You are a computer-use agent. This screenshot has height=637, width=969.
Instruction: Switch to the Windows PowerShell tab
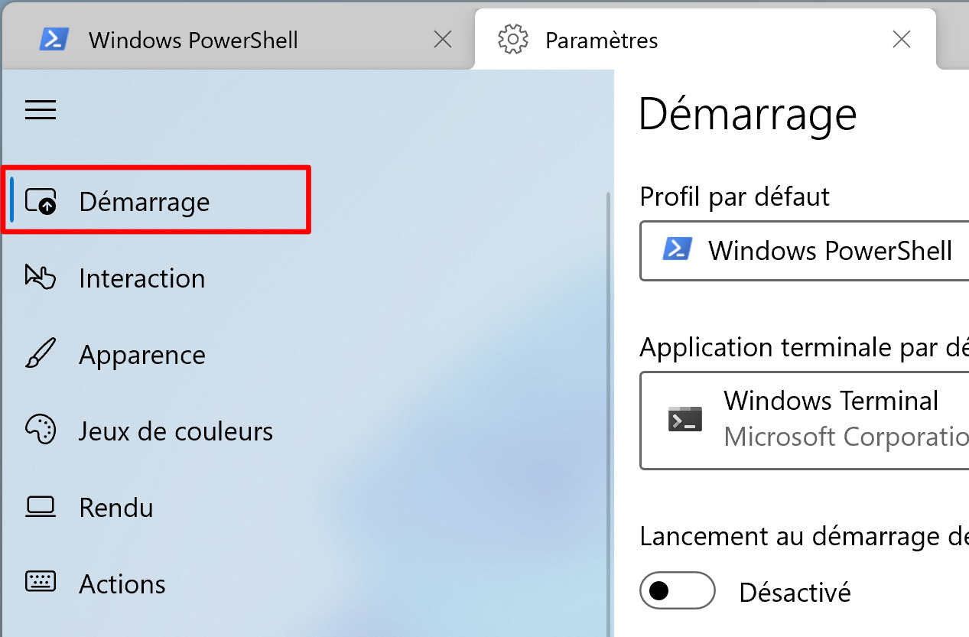[237, 40]
